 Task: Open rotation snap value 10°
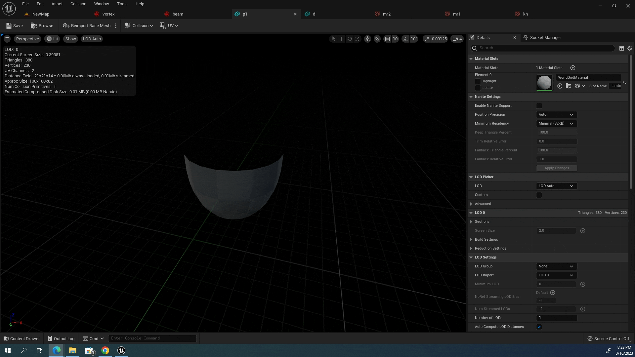tap(414, 39)
